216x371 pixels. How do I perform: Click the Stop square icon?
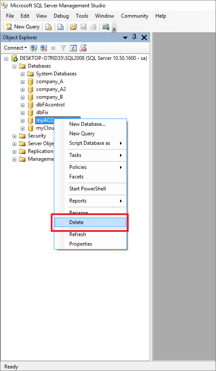click(x=53, y=48)
